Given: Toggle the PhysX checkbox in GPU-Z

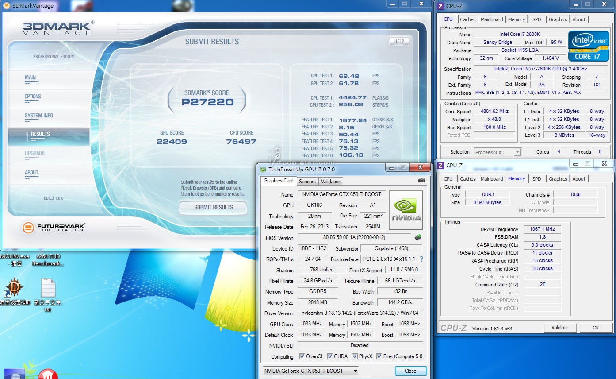Looking at the screenshot, I should [x=355, y=356].
